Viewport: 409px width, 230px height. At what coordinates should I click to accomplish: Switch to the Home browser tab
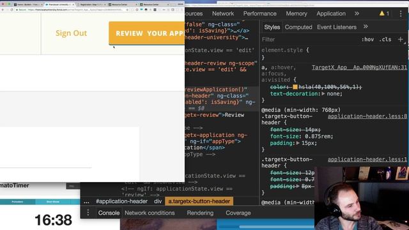28,4
